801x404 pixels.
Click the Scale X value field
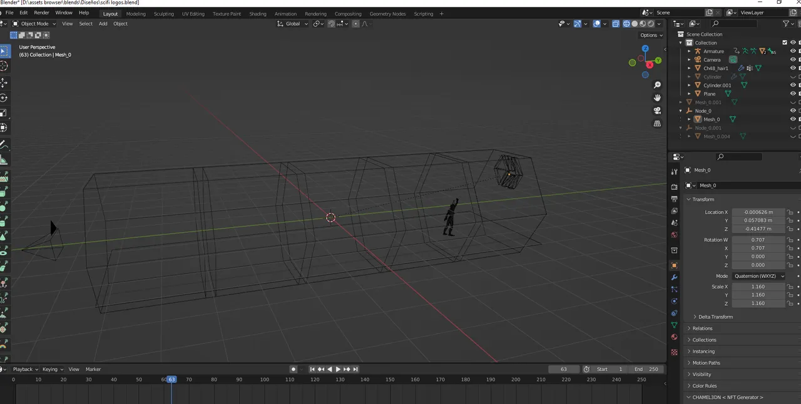point(758,287)
